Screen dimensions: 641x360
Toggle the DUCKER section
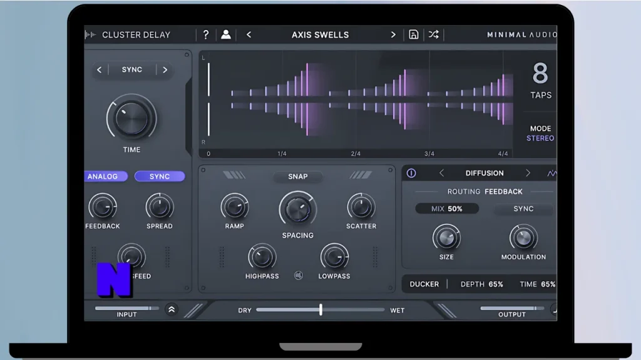(424, 284)
